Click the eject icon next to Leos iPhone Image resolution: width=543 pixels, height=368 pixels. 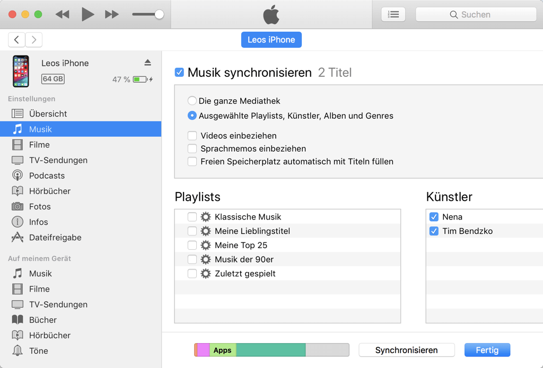[x=147, y=63]
